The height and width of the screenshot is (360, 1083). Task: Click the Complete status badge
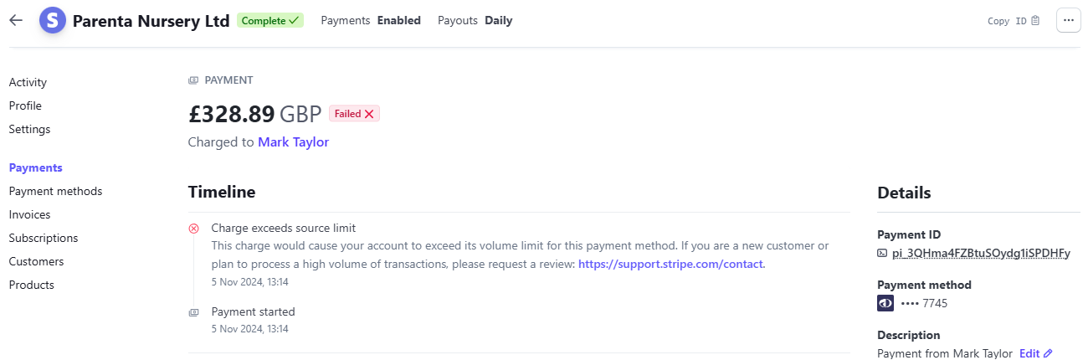tap(270, 20)
